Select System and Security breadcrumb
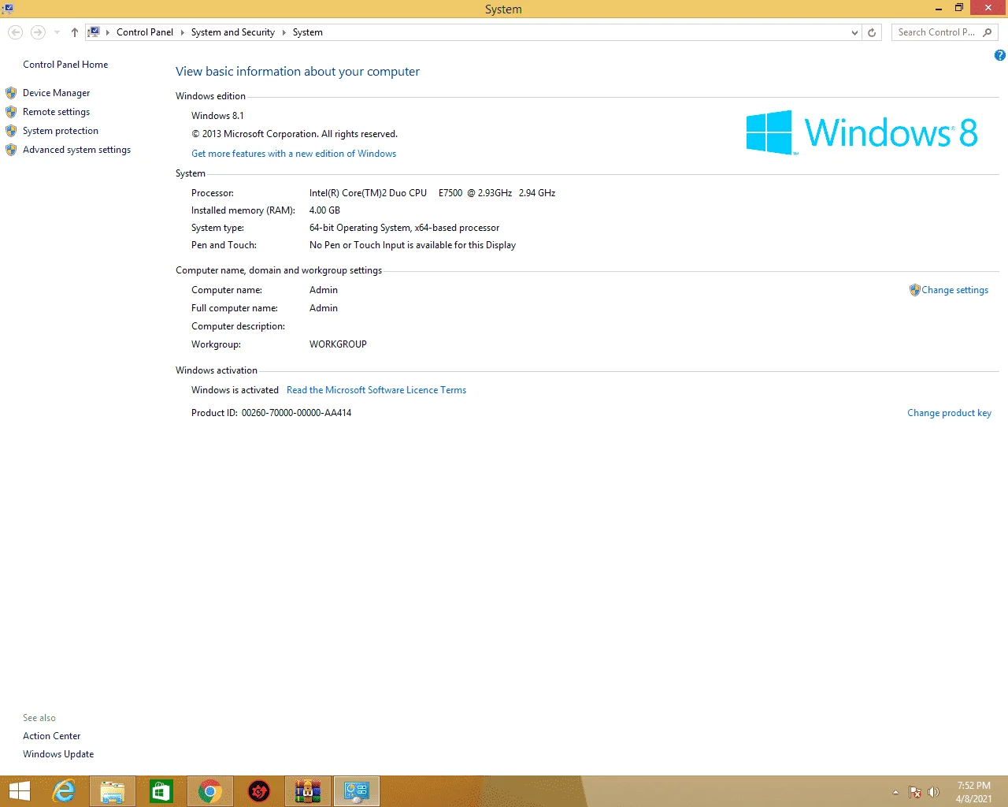 233,32
